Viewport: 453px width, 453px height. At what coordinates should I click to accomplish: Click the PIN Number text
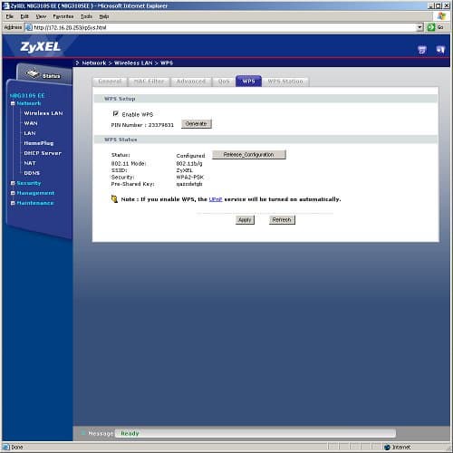coord(142,125)
